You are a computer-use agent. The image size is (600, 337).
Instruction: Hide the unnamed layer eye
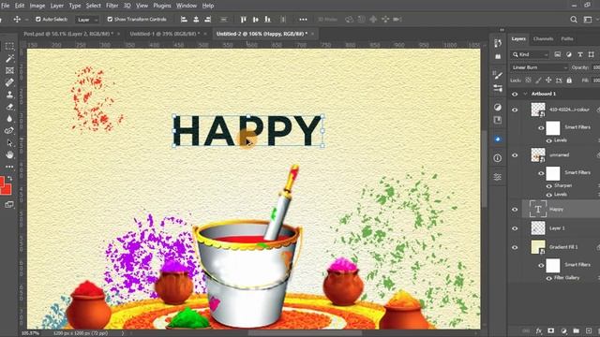pos(515,155)
